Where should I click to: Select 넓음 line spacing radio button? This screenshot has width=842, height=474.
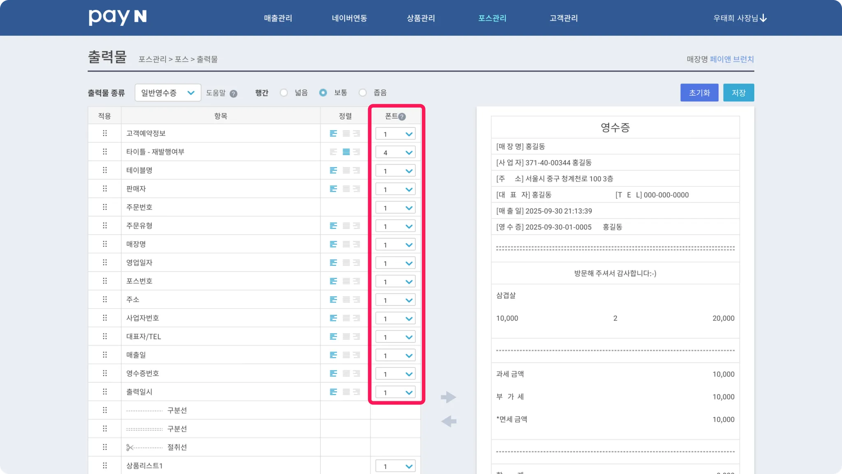pos(284,93)
